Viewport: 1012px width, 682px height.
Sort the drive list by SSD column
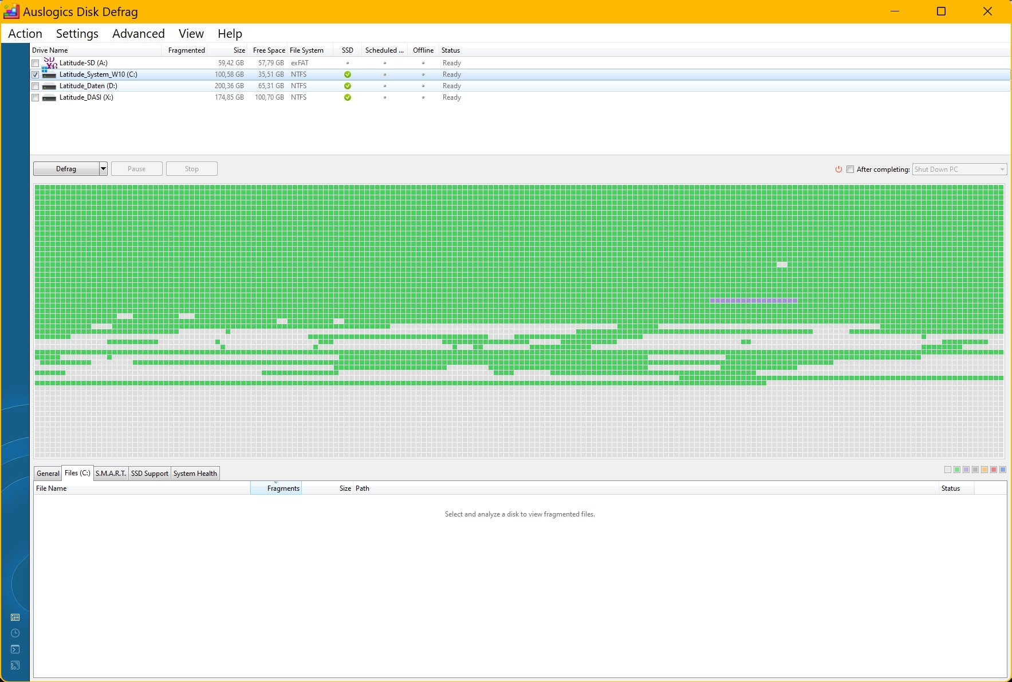348,50
